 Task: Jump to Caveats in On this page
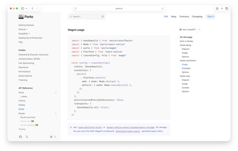pos(186,88)
